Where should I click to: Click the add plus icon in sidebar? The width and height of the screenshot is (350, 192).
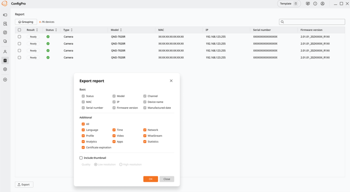[x=5, y=80]
